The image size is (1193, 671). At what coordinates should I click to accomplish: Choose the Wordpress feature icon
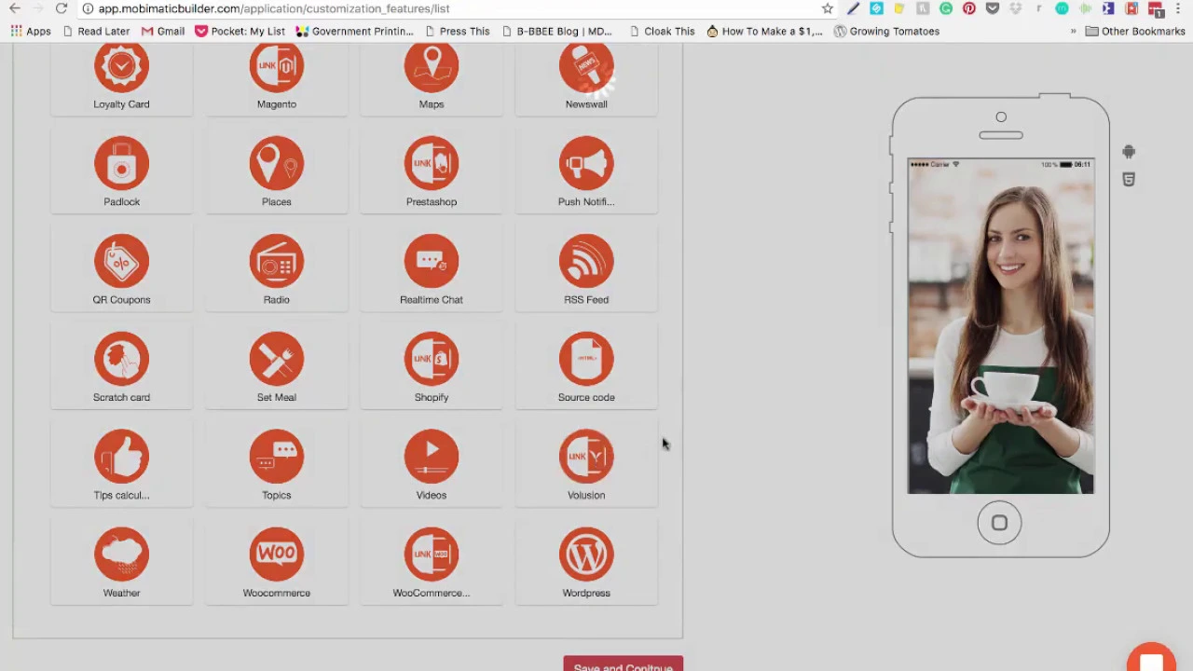coord(586,555)
